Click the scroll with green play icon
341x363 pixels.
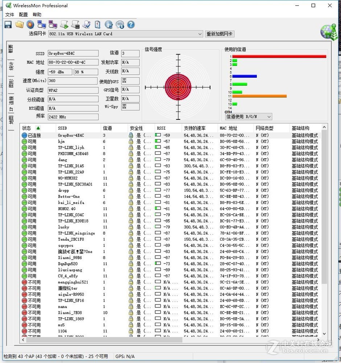[x=64, y=24]
